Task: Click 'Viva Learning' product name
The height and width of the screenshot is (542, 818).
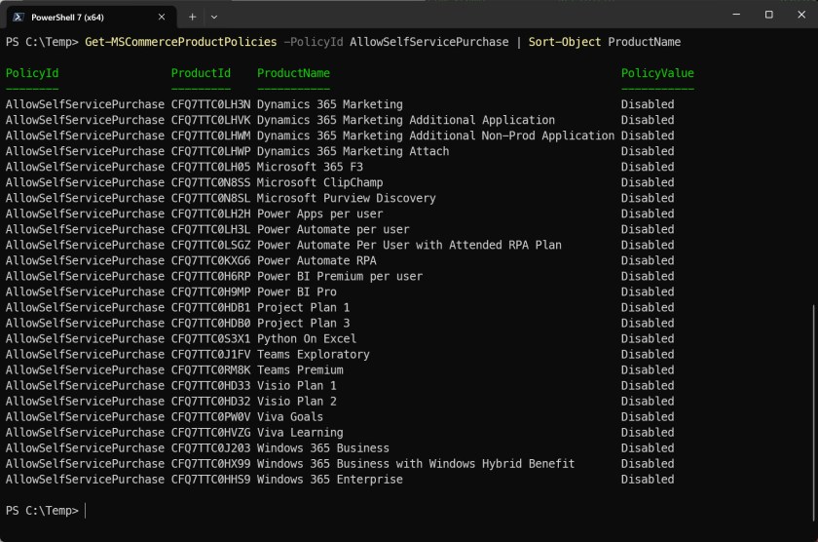Action: (x=300, y=433)
